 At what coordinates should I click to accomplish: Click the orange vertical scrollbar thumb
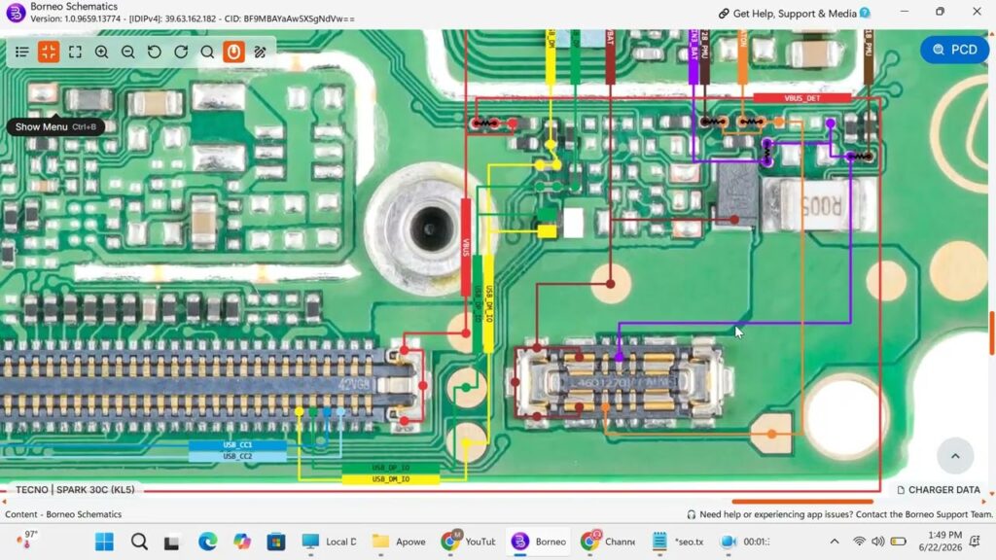pyautogui.click(x=991, y=332)
